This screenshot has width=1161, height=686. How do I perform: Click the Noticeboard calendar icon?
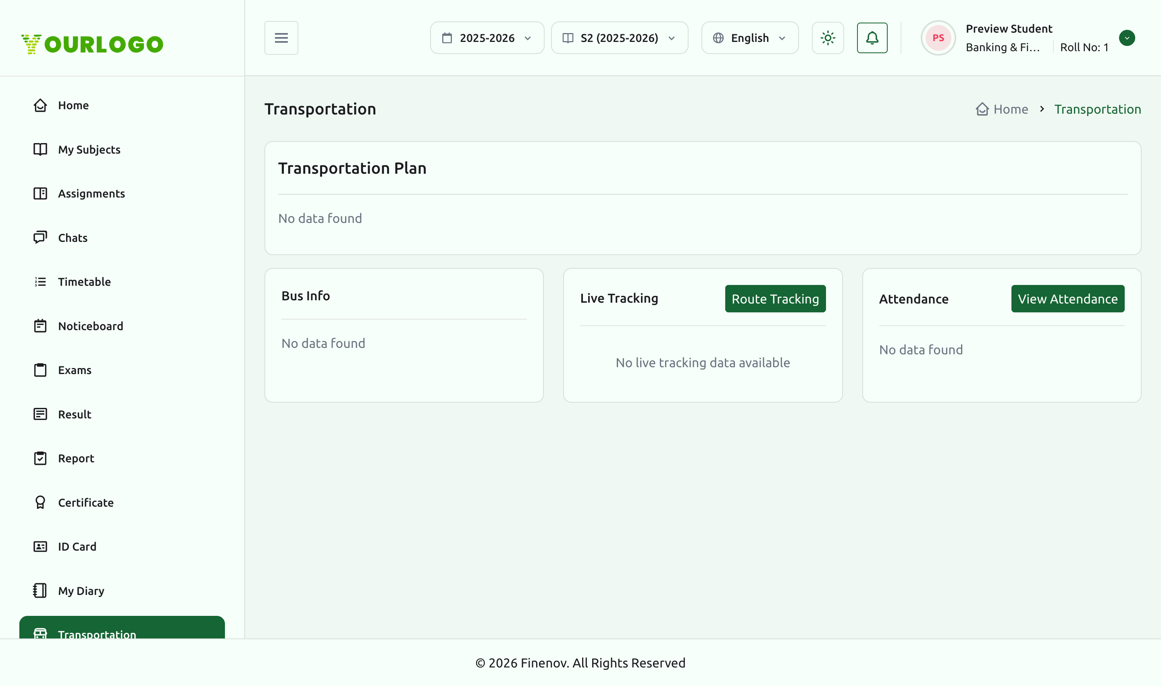point(40,326)
